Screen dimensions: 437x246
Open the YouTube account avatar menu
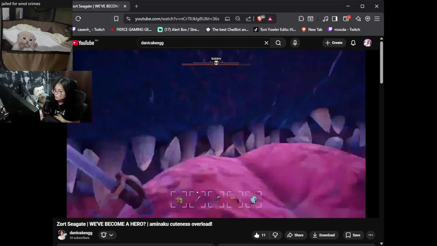coord(368,43)
